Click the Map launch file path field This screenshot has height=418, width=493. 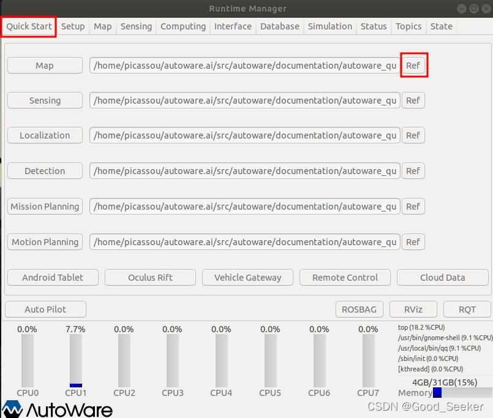[245, 65]
